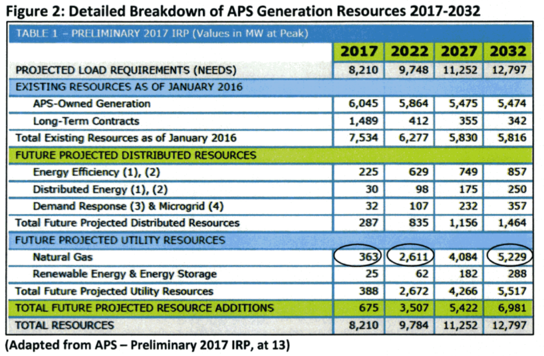Click the 2027 column header

point(459,51)
